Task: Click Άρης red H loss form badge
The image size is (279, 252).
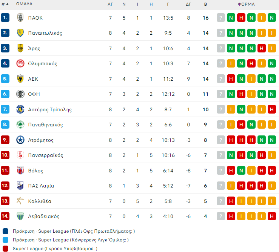Action: (261, 48)
